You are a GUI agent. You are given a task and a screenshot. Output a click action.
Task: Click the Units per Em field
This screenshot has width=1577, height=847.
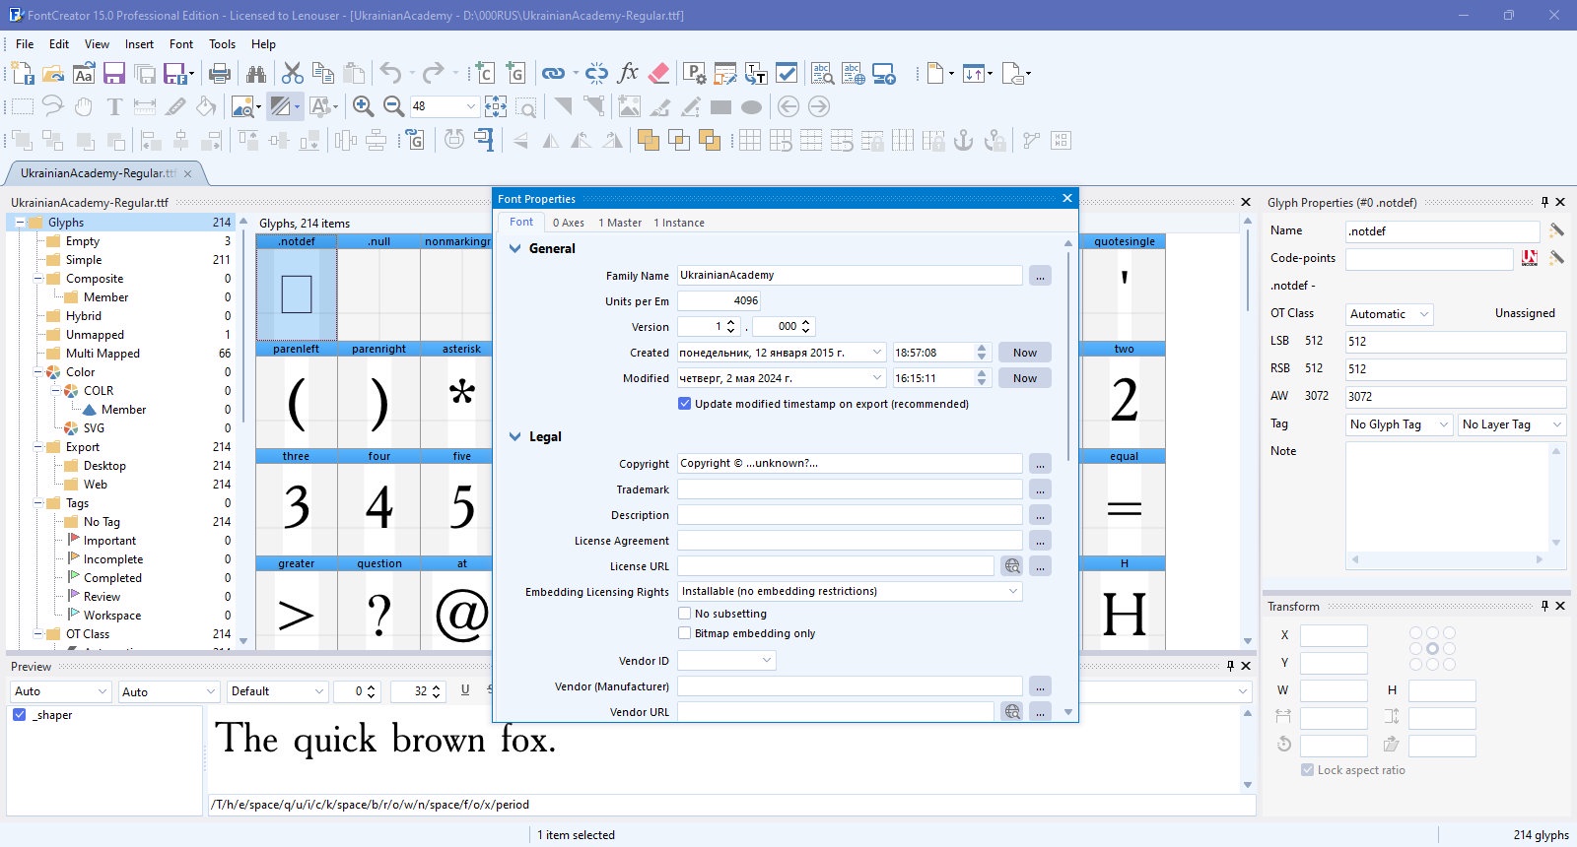pyautogui.click(x=720, y=301)
